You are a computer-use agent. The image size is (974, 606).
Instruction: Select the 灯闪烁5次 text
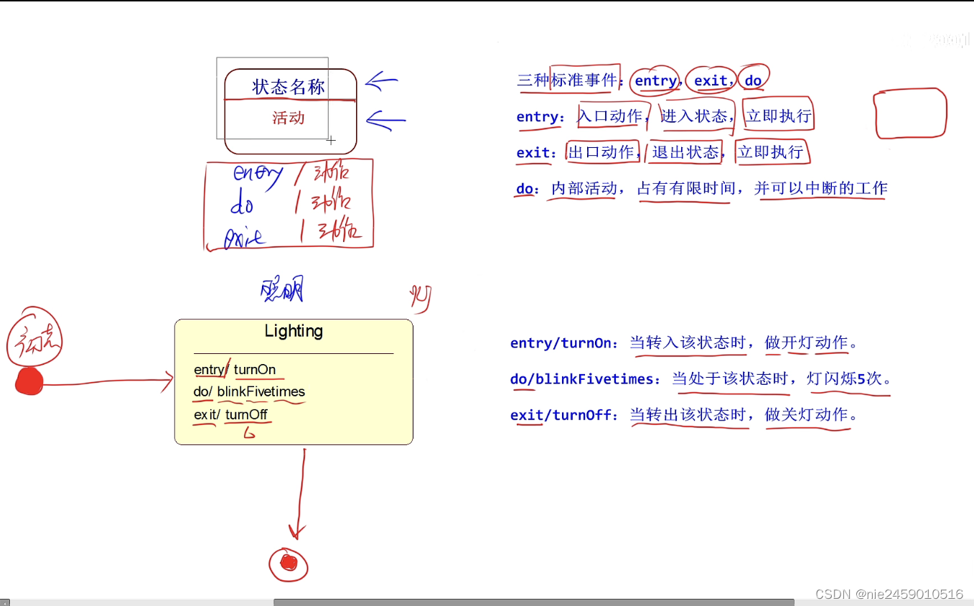click(x=844, y=378)
